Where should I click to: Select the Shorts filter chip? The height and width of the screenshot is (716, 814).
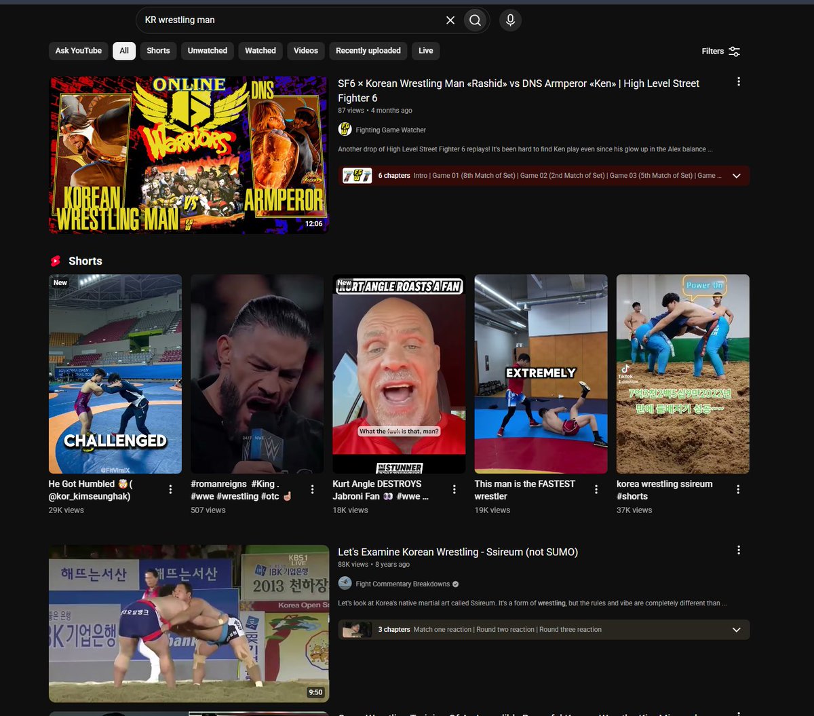tap(158, 51)
